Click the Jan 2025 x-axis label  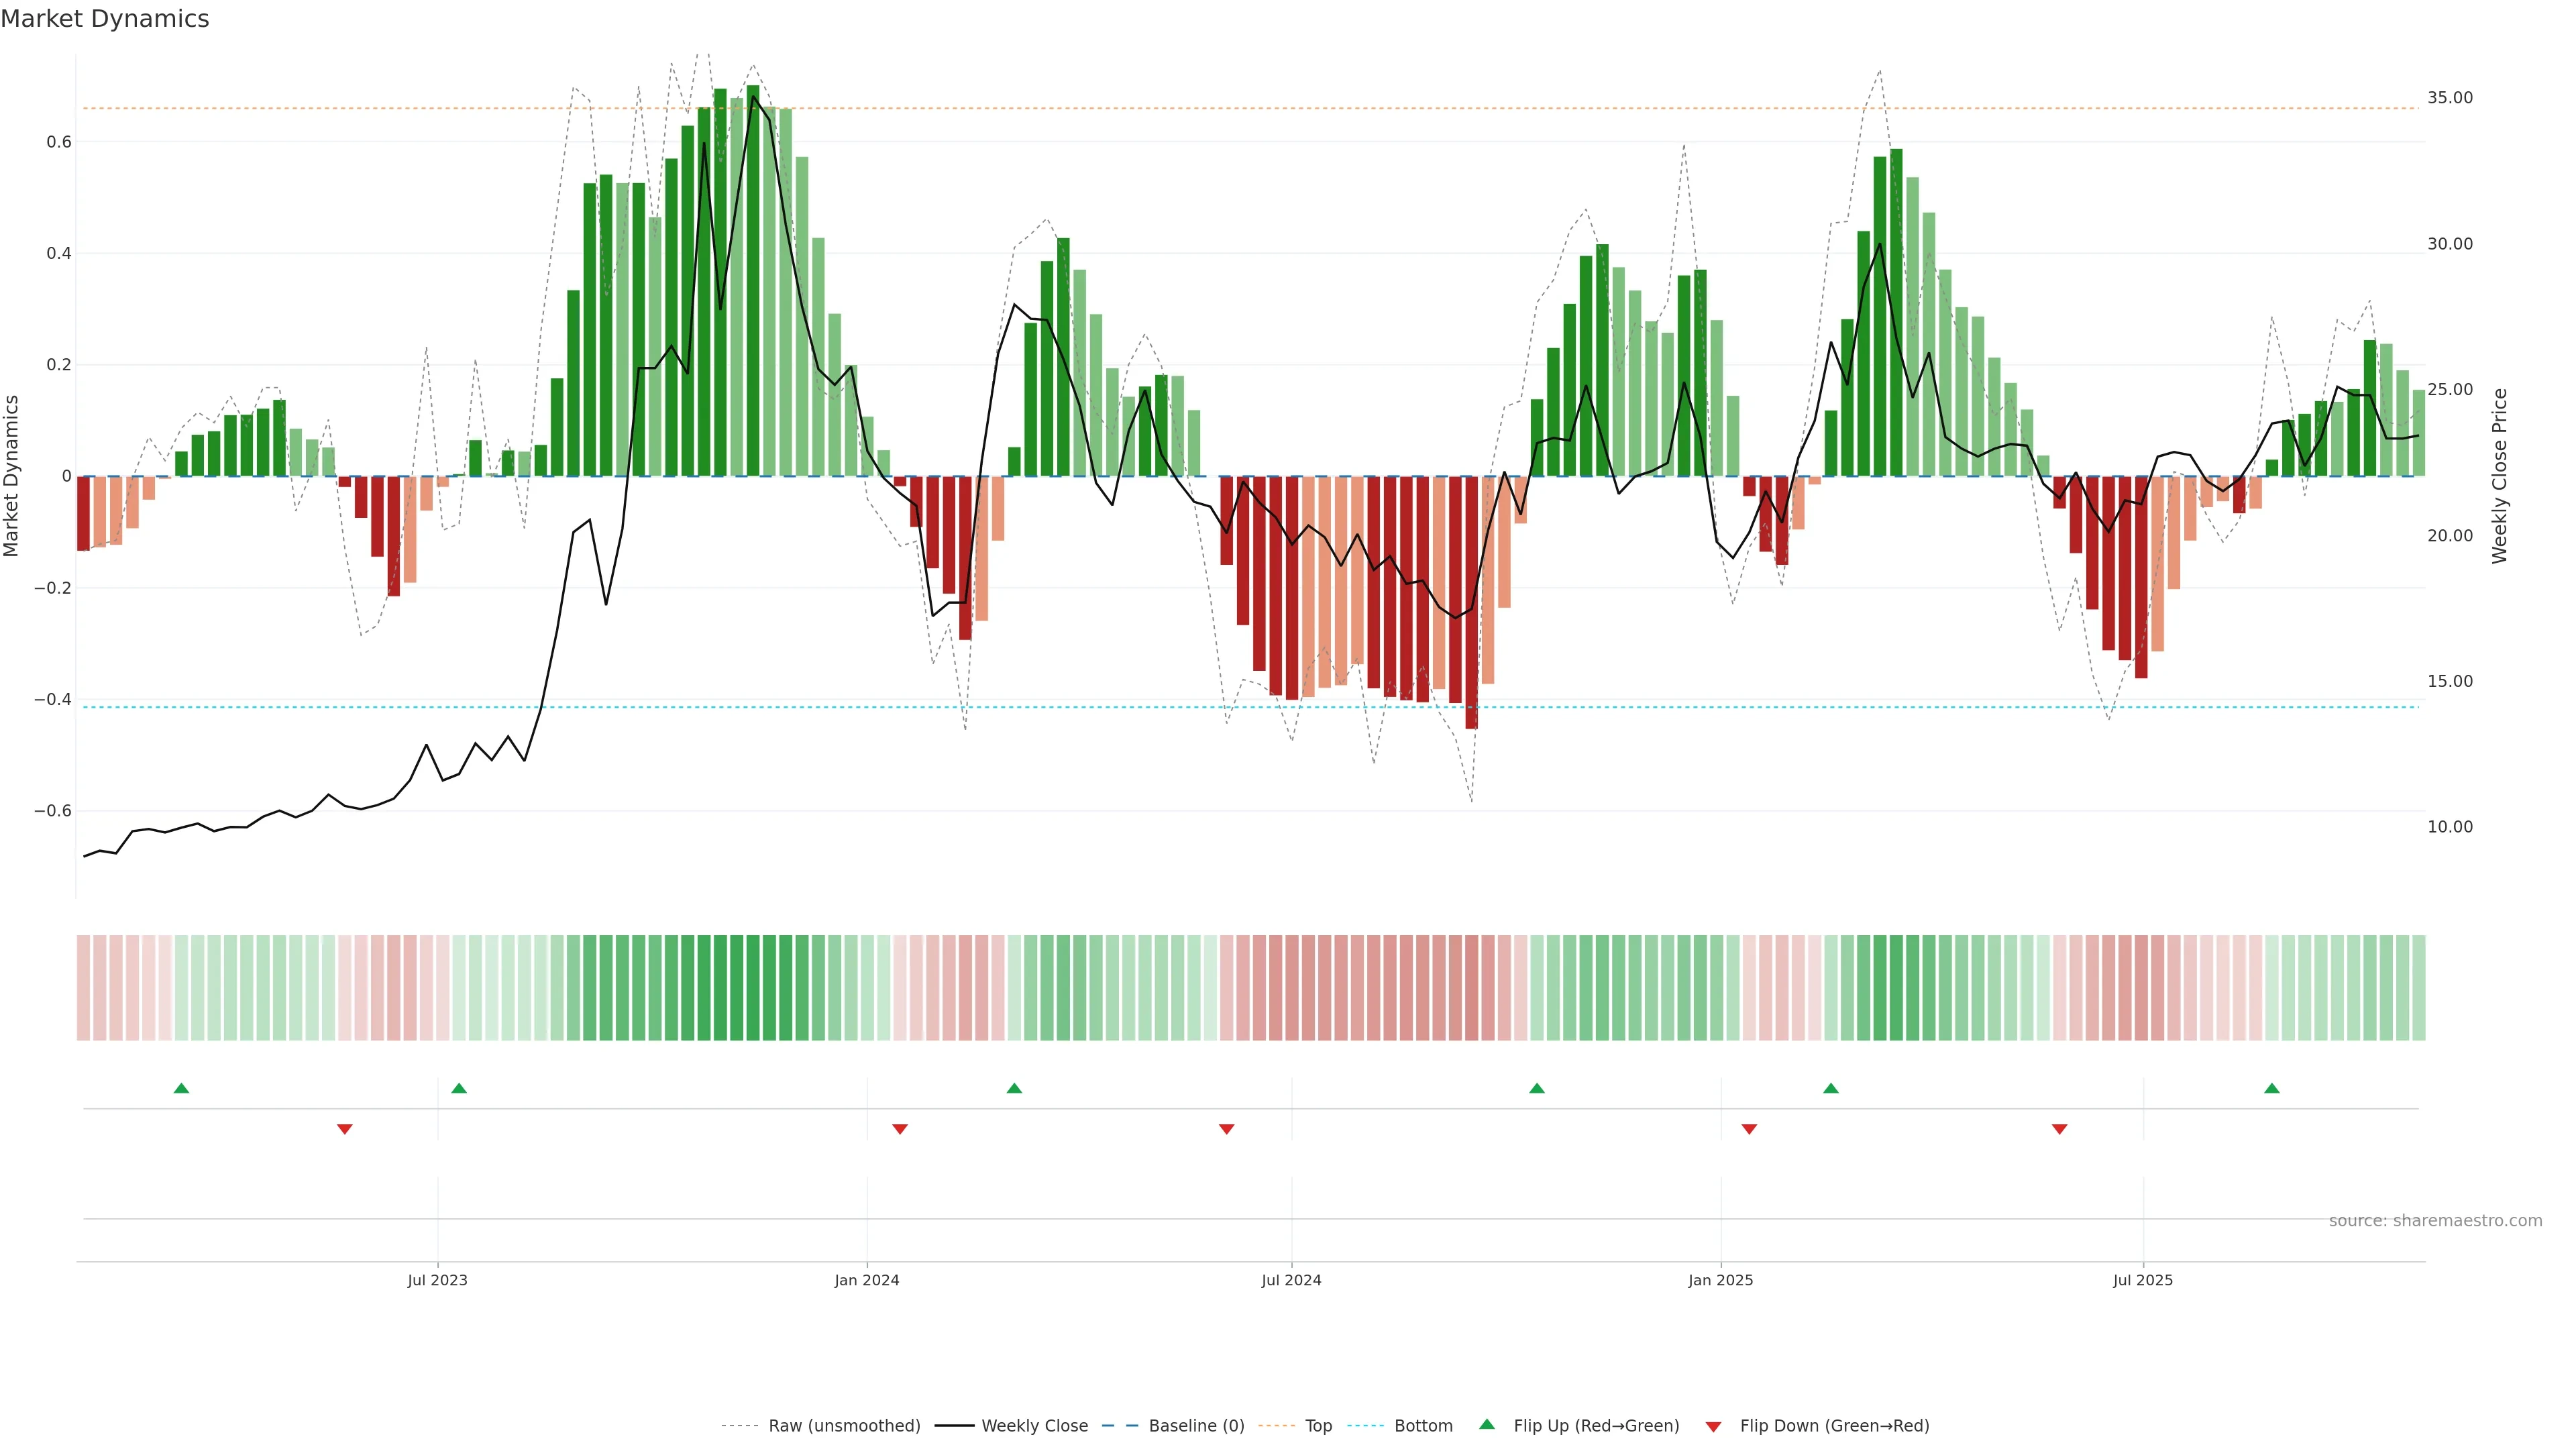pyautogui.click(x=1720, y=1280)
